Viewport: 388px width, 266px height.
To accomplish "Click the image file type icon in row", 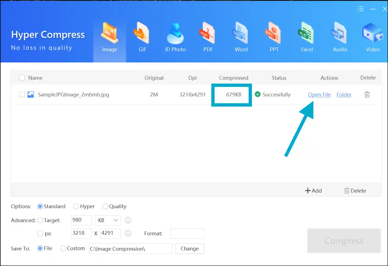I will tap(31, 95).
